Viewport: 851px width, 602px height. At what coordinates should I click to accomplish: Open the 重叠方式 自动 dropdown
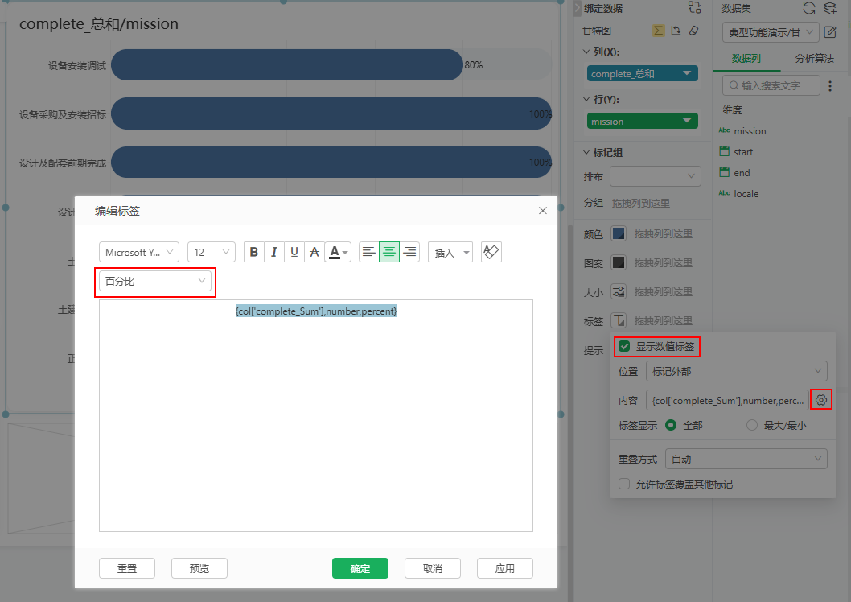746,459
